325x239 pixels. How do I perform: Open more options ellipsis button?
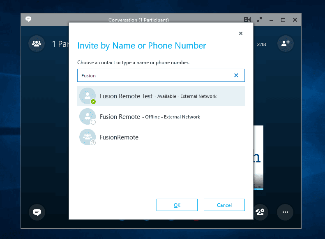point(285,212)
